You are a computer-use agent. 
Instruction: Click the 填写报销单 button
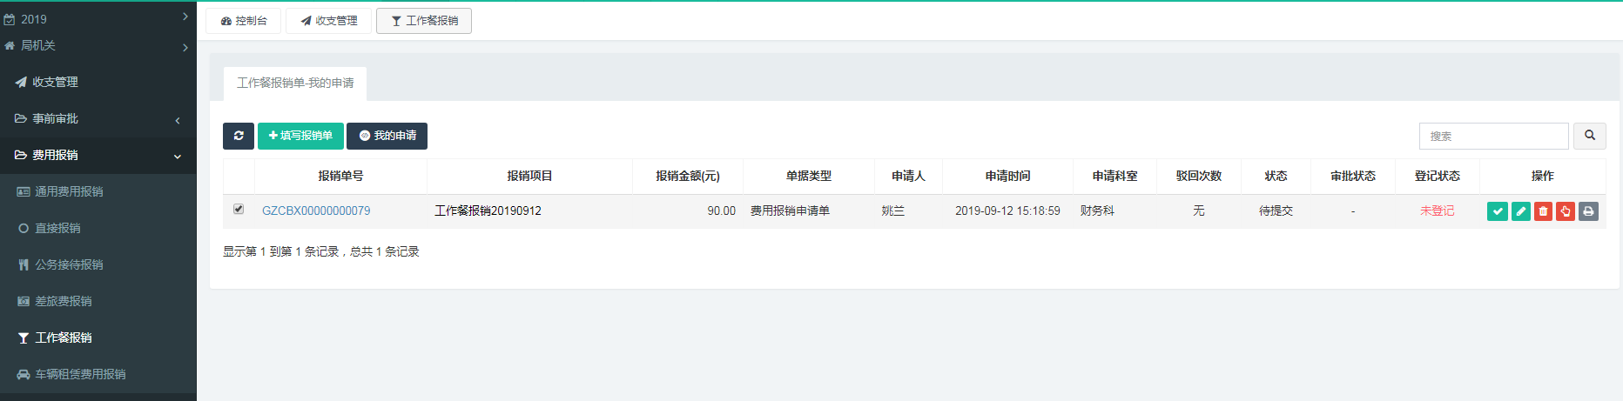pyautogui.click(x=300, y=136)
